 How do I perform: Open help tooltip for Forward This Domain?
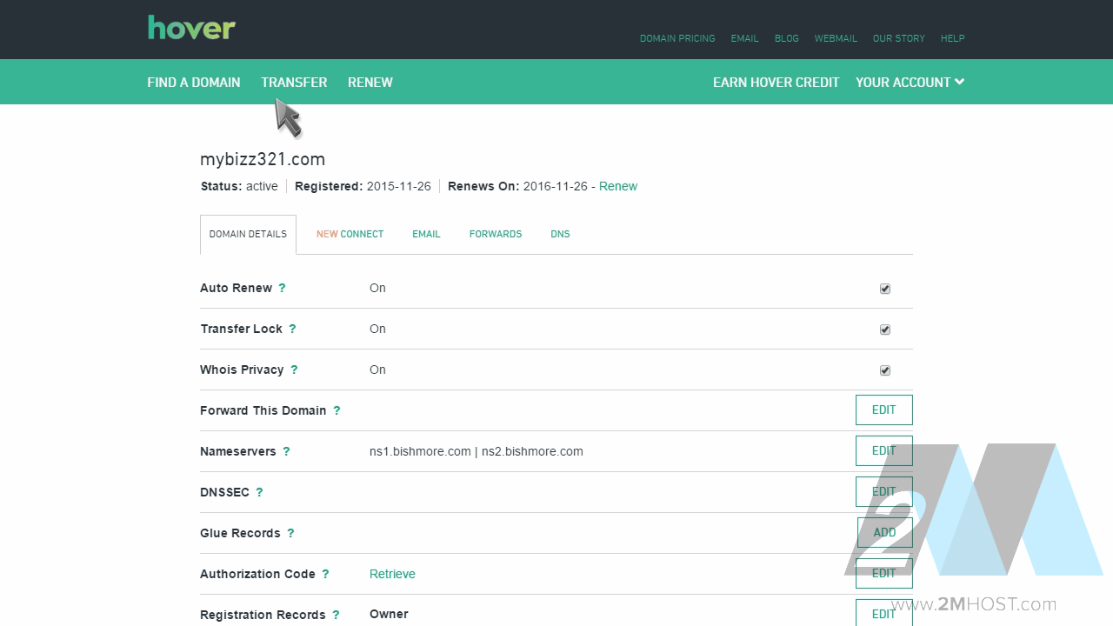(x=337, y=410)
